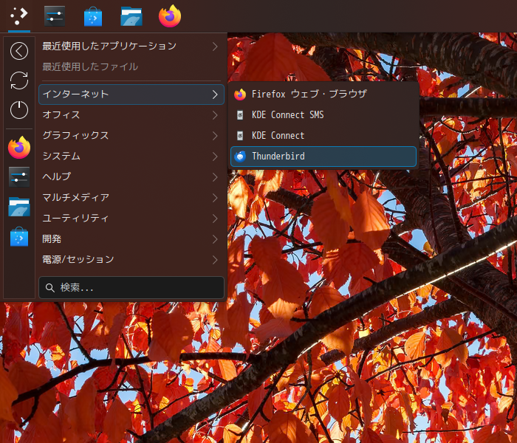Launch KDE Connect from submenu
517x443 pixels.
[323, 135]
